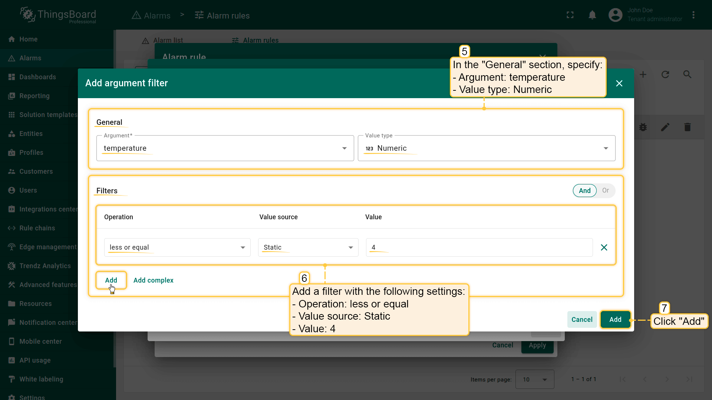Open notifications bell icon
The image size is (712, 400).
pyautogui.click(x=592, y=15)
